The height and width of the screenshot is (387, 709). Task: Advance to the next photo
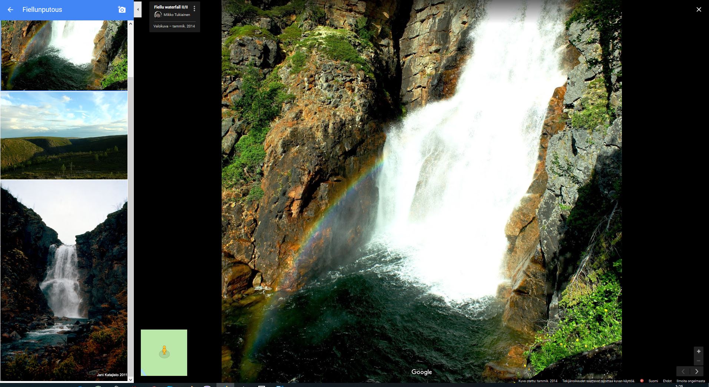click(x=697, y=371)
